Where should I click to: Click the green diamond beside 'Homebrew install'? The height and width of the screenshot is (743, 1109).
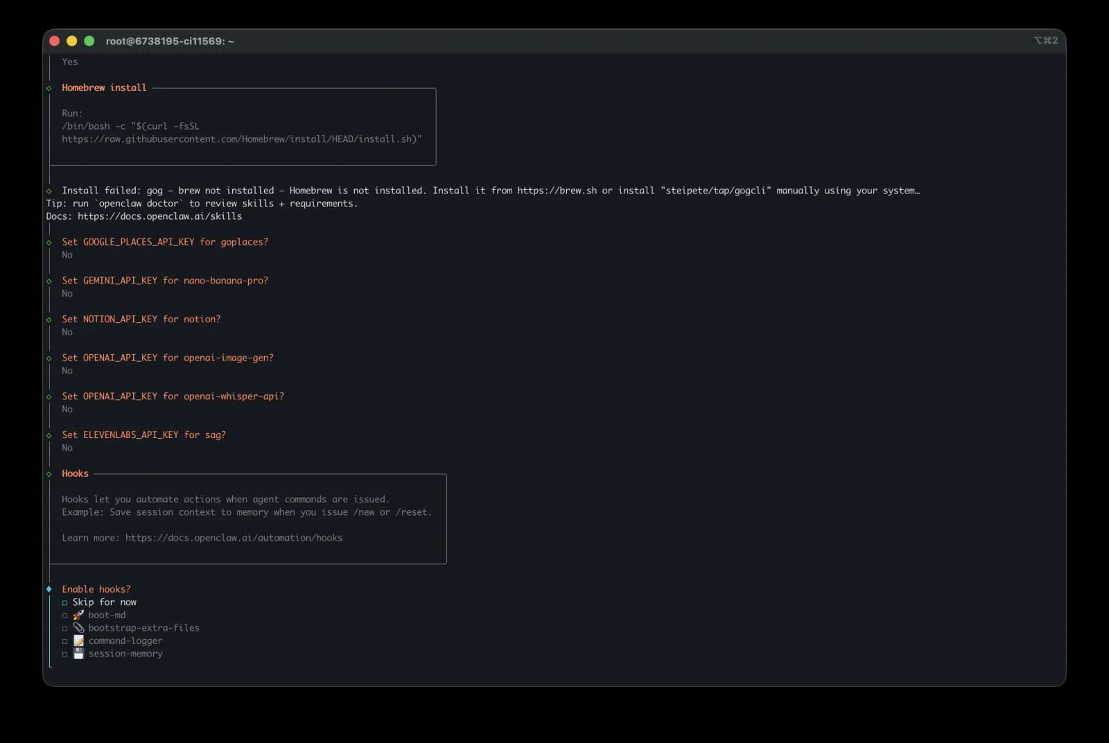[49, 88]
